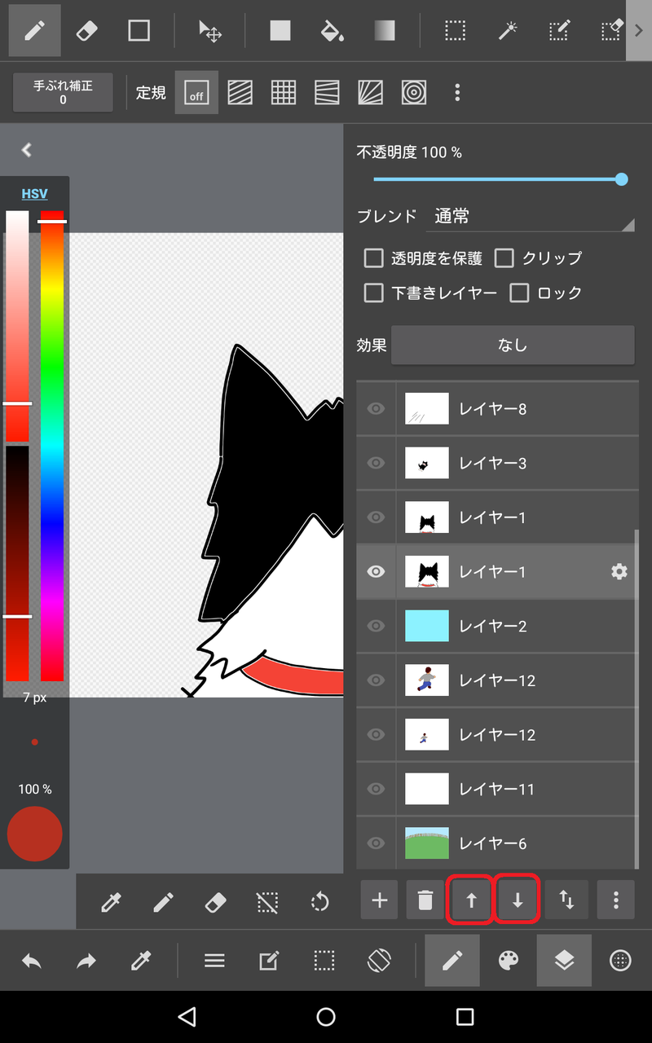The image size is (652, 1043).
Task: Tap the Android home button
Action: coord(326,1016)
